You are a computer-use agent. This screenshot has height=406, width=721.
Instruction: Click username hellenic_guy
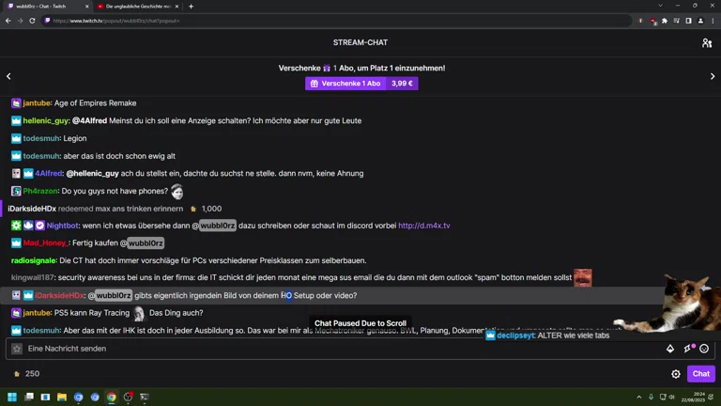(45, 120)
